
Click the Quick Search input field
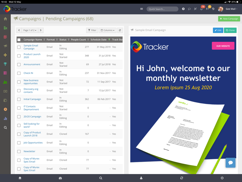pyautogui.click(x=162, y=9)
